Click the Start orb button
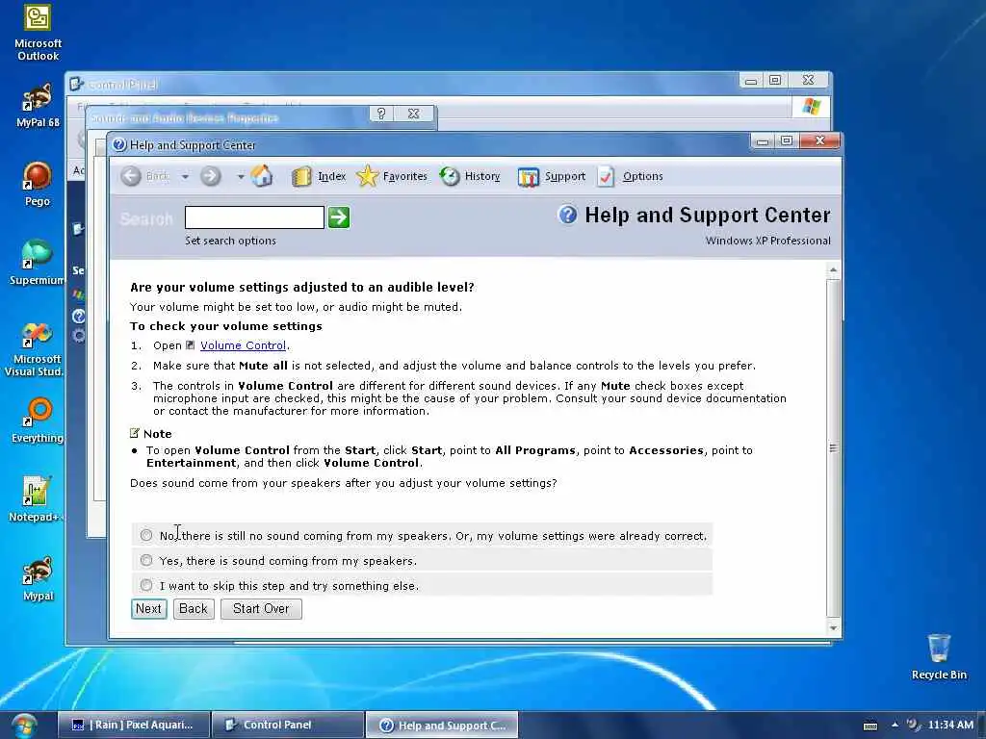The width and height of the screenshot is (986, 739). 23,726
